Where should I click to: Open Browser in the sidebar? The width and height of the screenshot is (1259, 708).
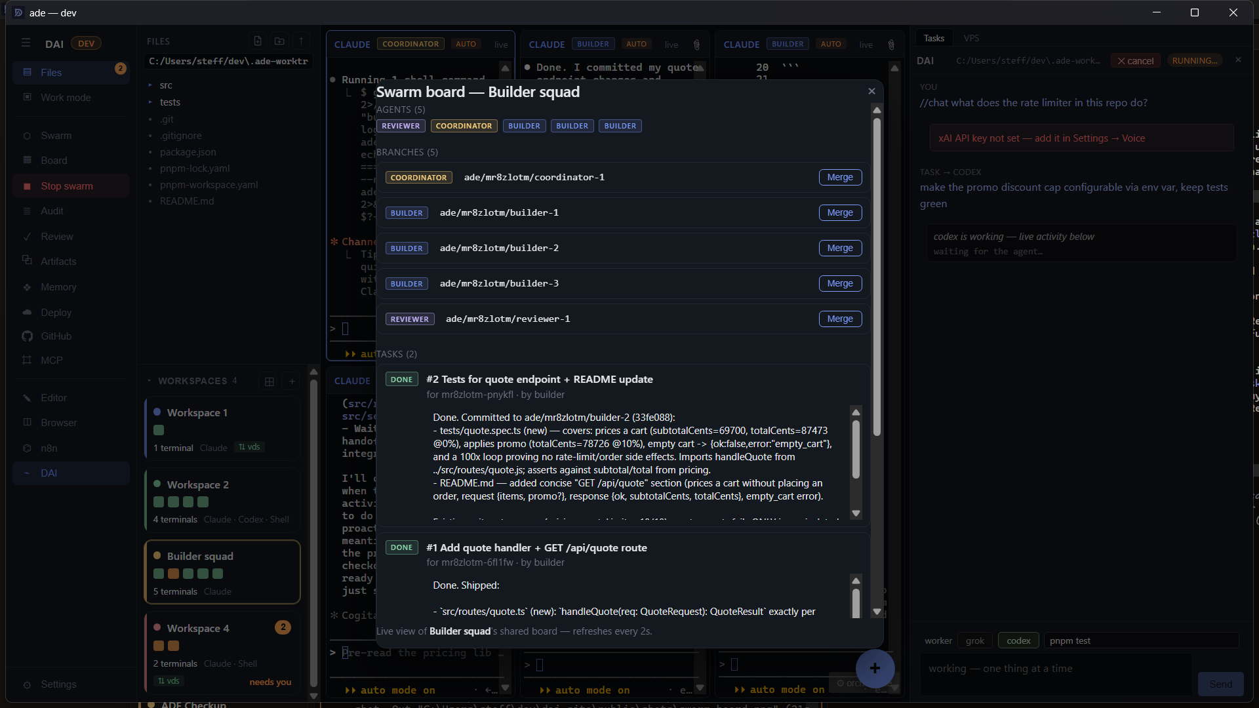pos(71,423)
